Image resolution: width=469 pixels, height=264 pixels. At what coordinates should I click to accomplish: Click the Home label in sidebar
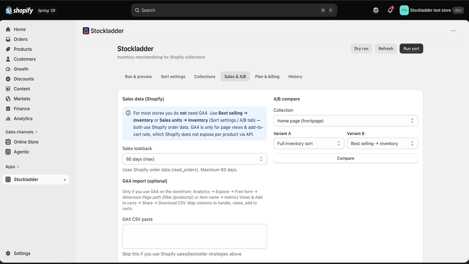click(20, 29)
